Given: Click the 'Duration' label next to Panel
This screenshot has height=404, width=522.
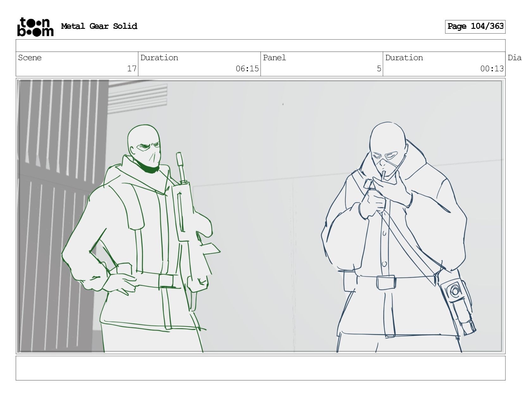Looking at the screenshot, I should 404,58.
